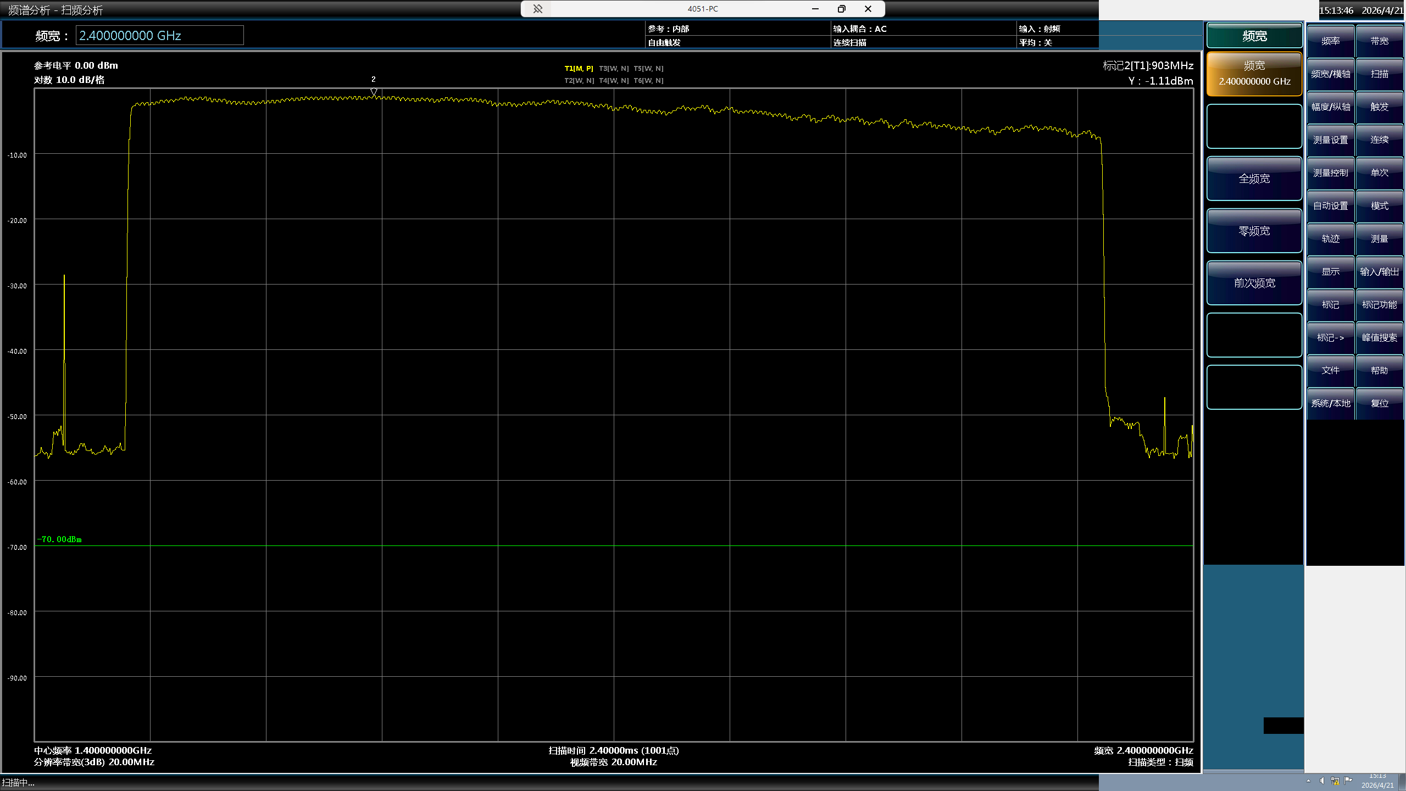Open the 频宽/横轴 span key

point(1330,74)
